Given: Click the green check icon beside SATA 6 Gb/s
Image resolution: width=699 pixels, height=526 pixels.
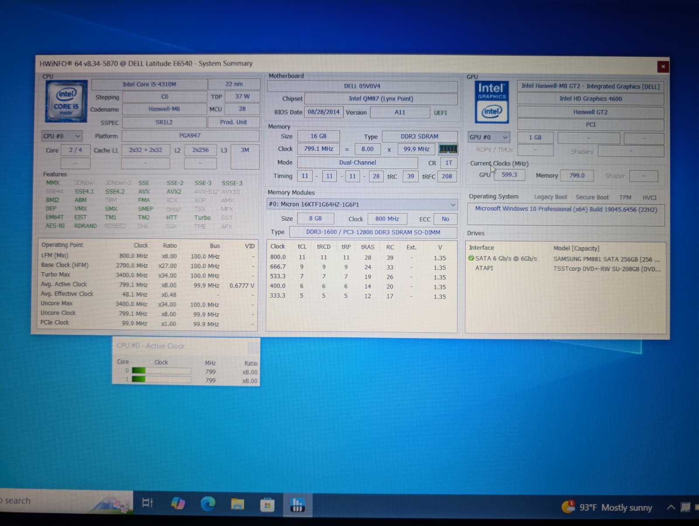Looking at the screenshot, I should [x=471, y=258].
